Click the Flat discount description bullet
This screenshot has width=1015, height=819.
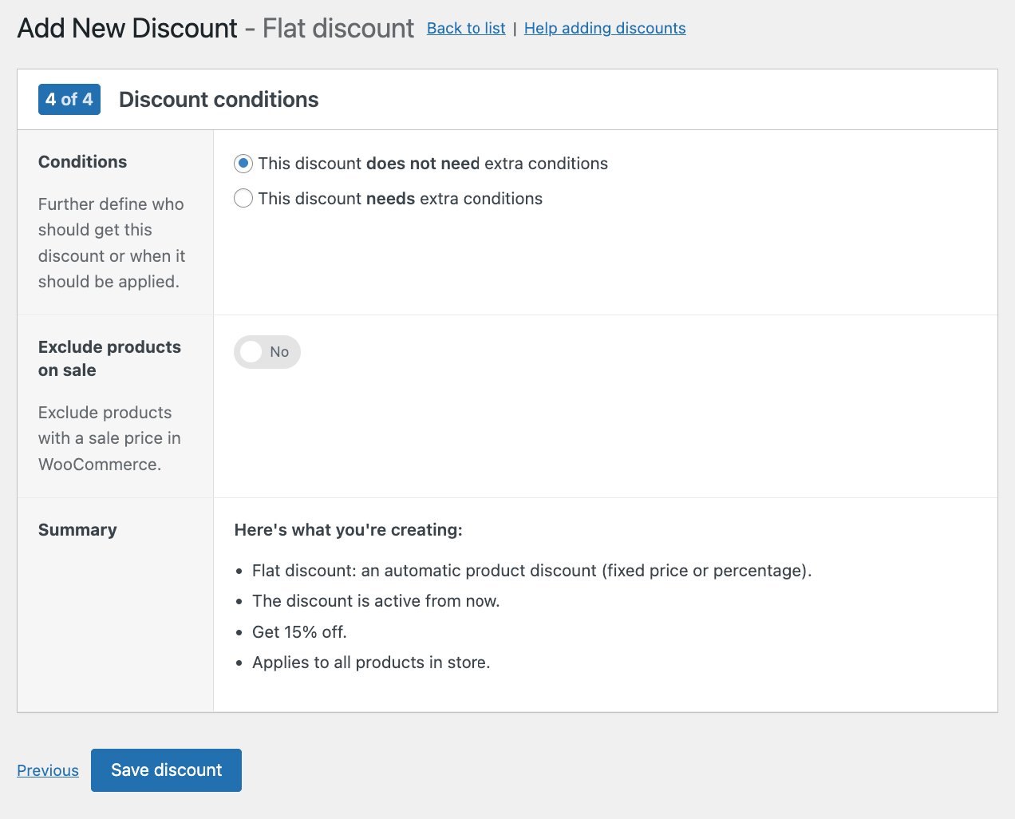531,570
